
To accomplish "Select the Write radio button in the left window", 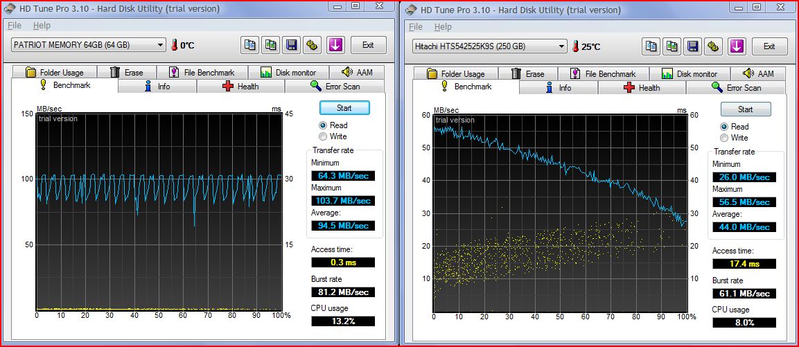I will point(323,136).
